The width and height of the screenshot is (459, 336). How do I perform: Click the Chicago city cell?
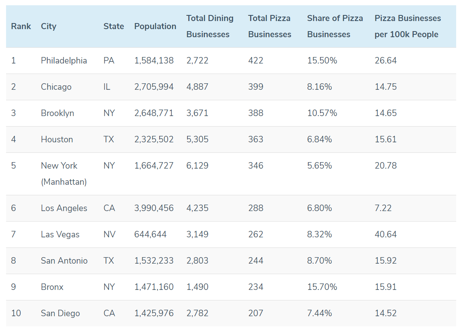56,87
